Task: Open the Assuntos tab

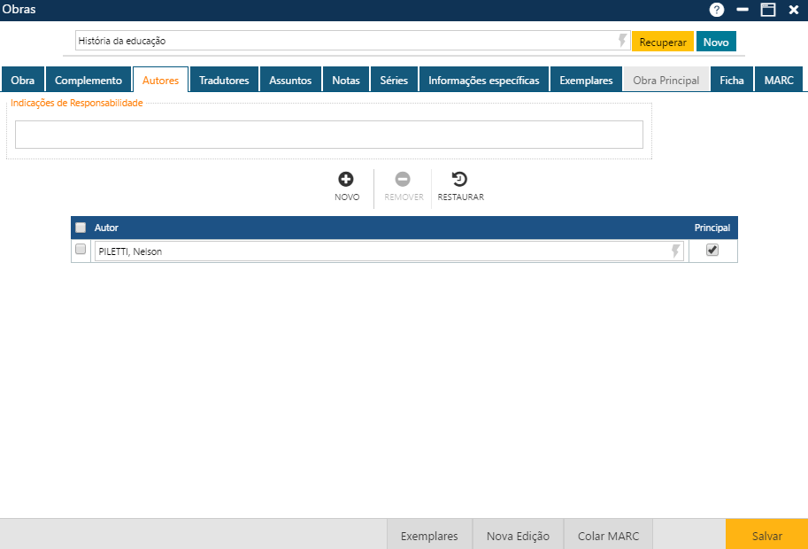Action: (290, 79)
